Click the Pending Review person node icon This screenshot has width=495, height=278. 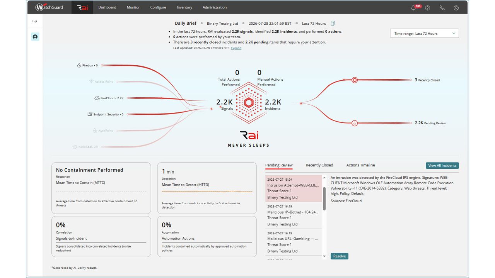click(x=355, y=123)
